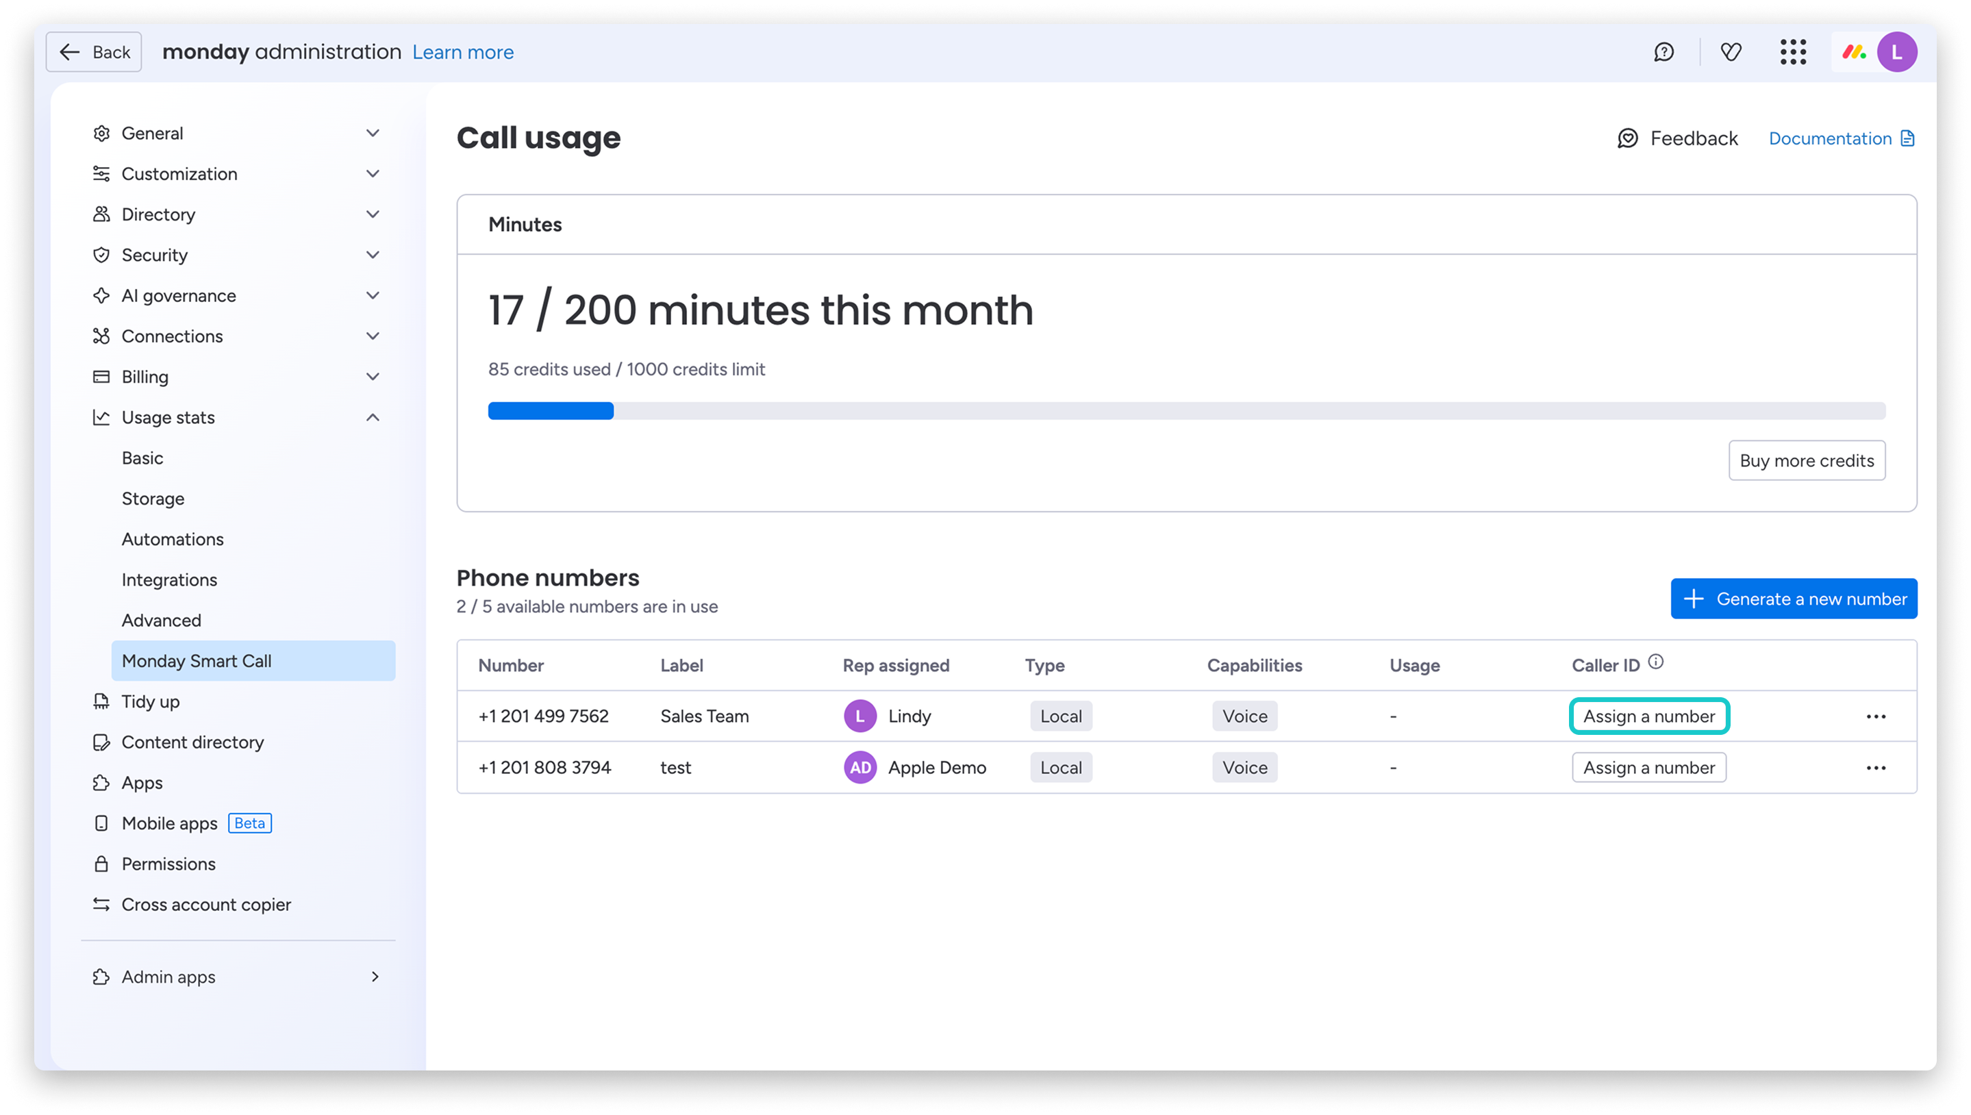Open the Storage usage stats page
Viewport: 1971px width, 1115px height.
pyautogui.click(x=153, y=499)
